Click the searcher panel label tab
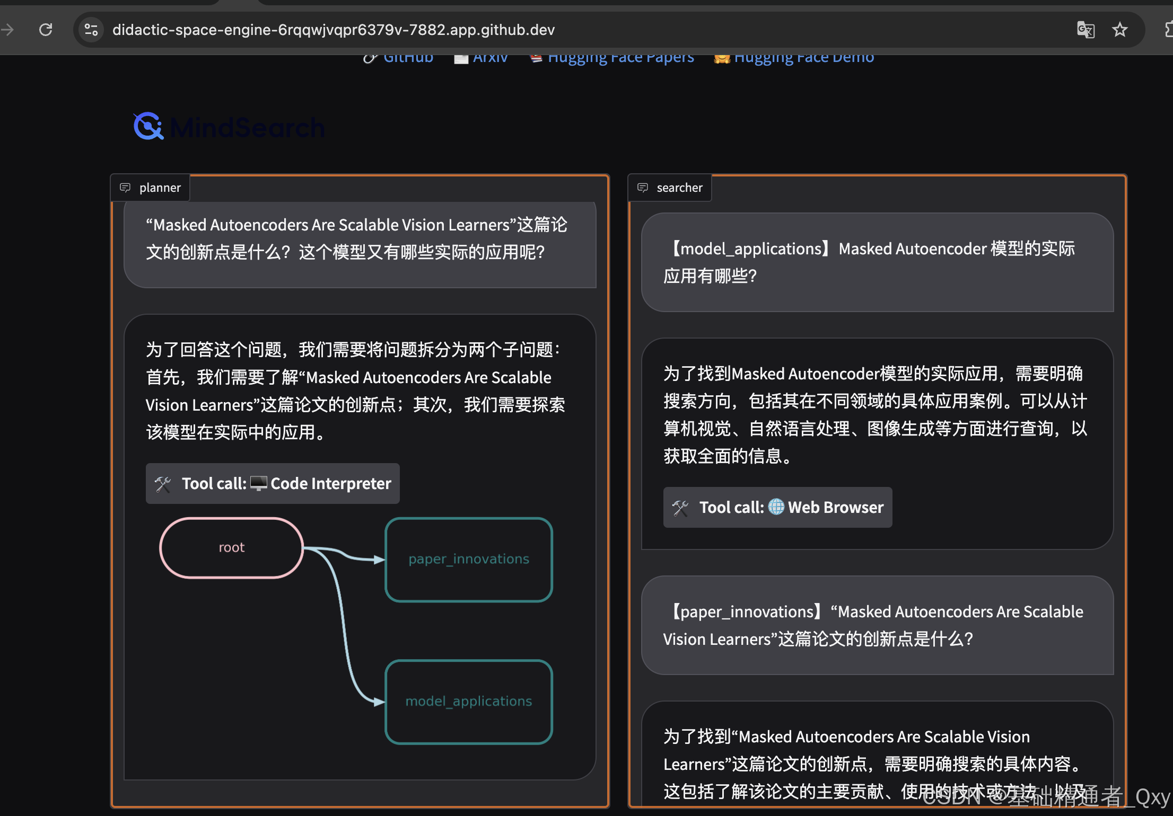The width and height of the screenshot is (1173, 816). [x=679, y=188]
